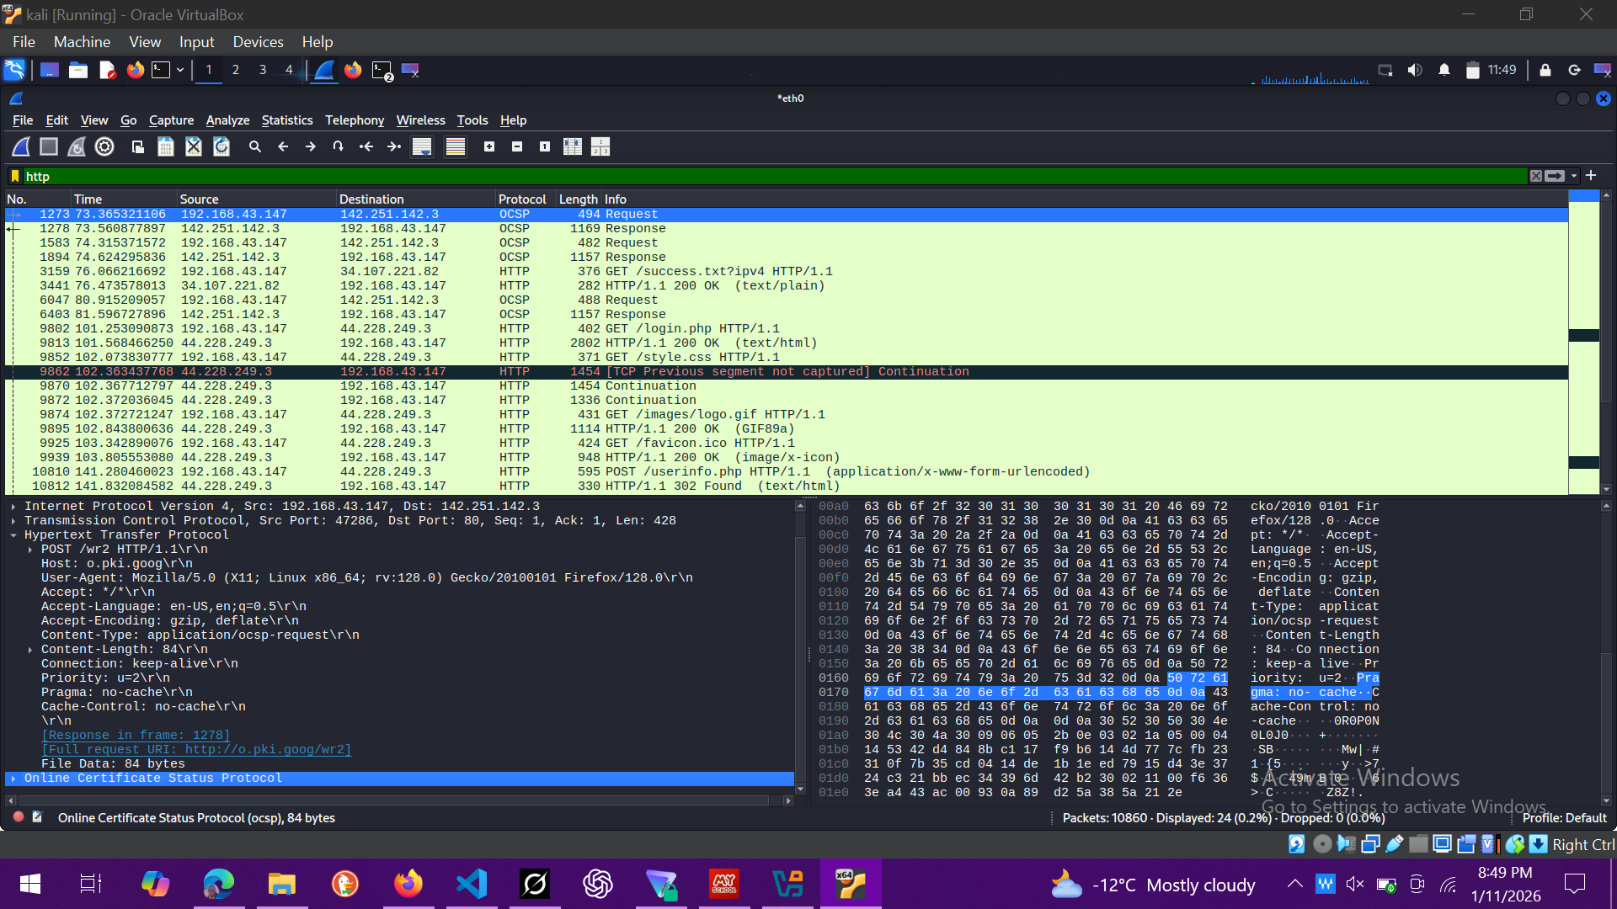Reset text to normal size
This screenshot has height=909, width=1617.
pos(545,146)
